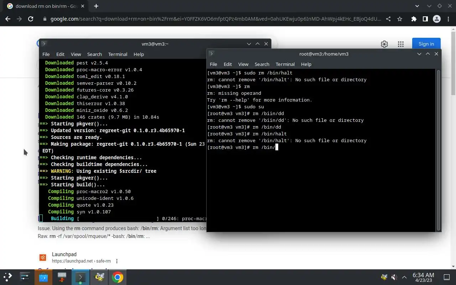Bookmark this page with star icon
Image resolution: width=456 pixels, height=285 pixels.
pos(400,19)
